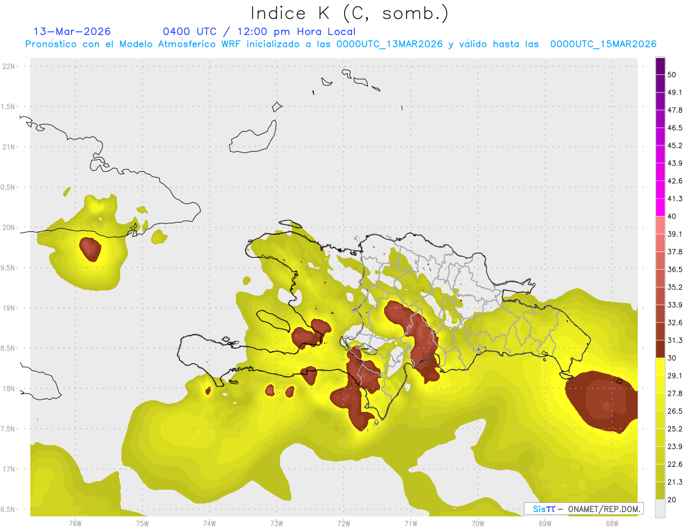The height and width of the screenshot is (531, 687).
Task: Select the '21N' latitude label
Action: [9, 147]
